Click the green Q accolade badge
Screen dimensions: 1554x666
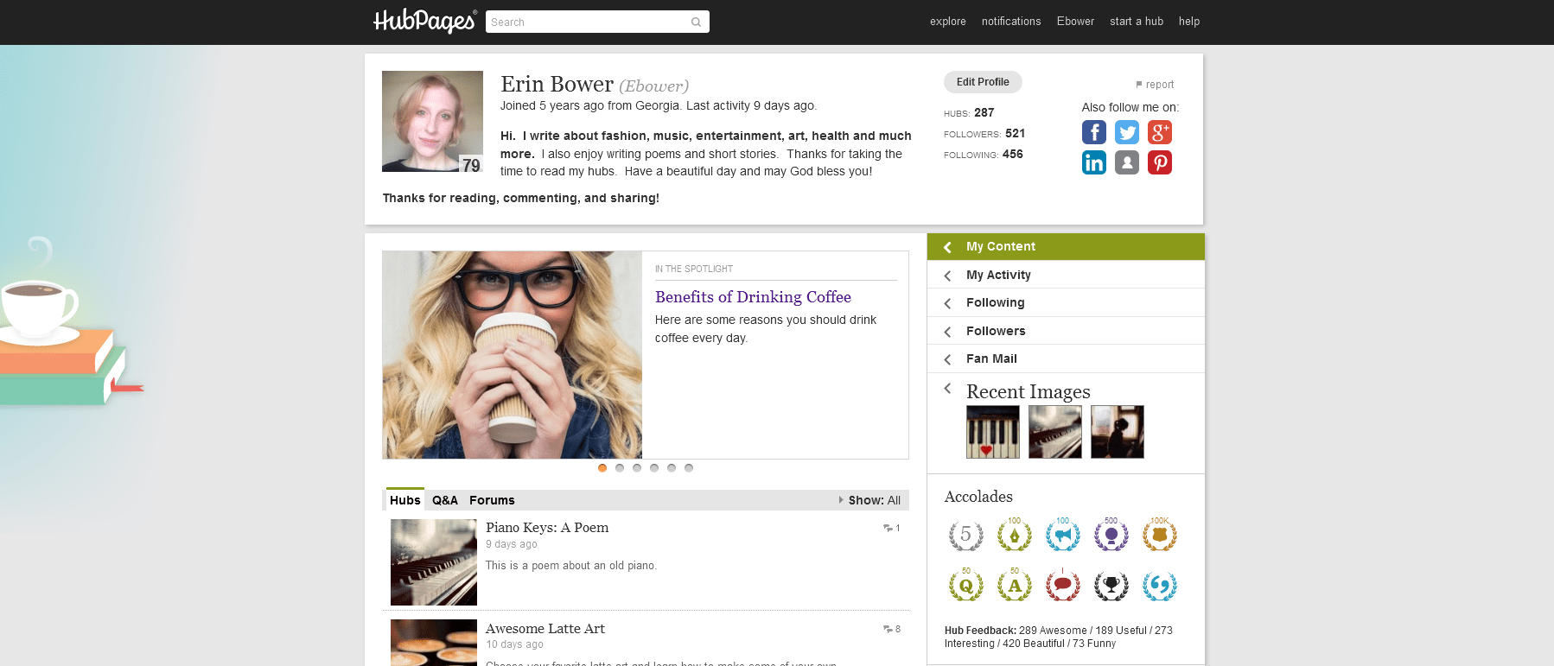(966, 586)
